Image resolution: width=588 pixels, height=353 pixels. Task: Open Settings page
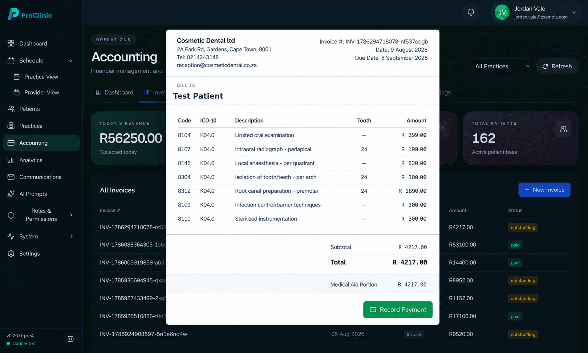pyautogui.click(x=41, y=253)
